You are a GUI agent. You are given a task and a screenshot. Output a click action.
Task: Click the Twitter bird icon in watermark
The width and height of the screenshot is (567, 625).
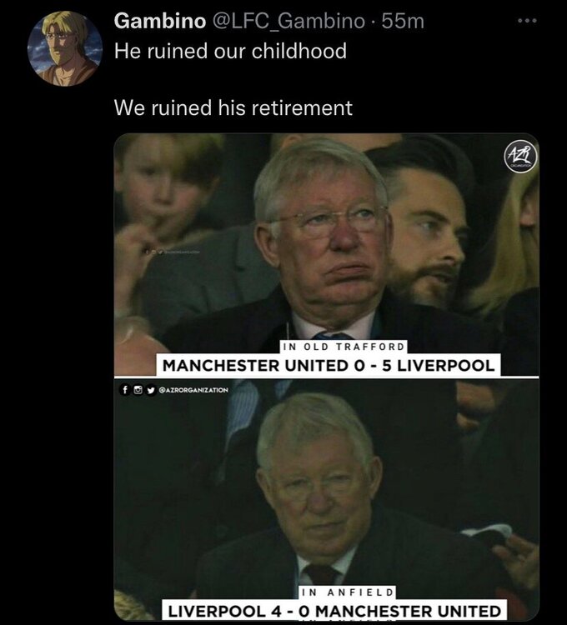click(x=150, y=390)
